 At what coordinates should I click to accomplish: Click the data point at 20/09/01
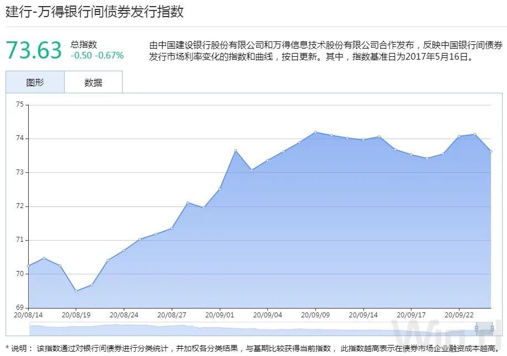click(219, 189)
